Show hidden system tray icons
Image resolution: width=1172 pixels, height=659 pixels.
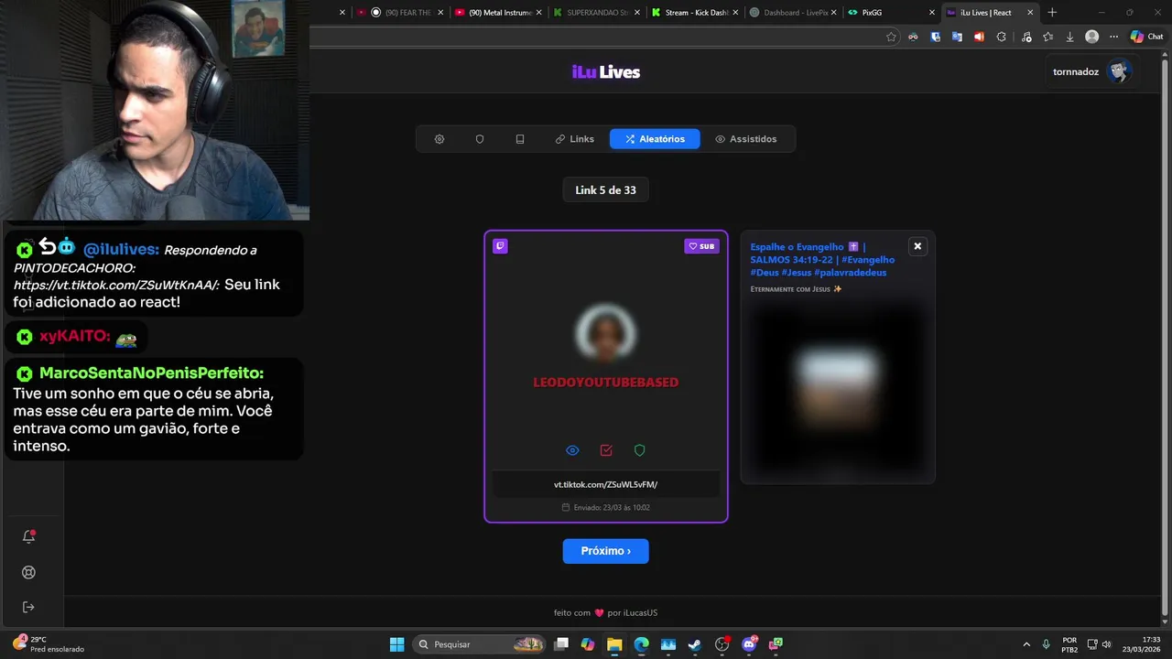click(x=1025, y=644)
